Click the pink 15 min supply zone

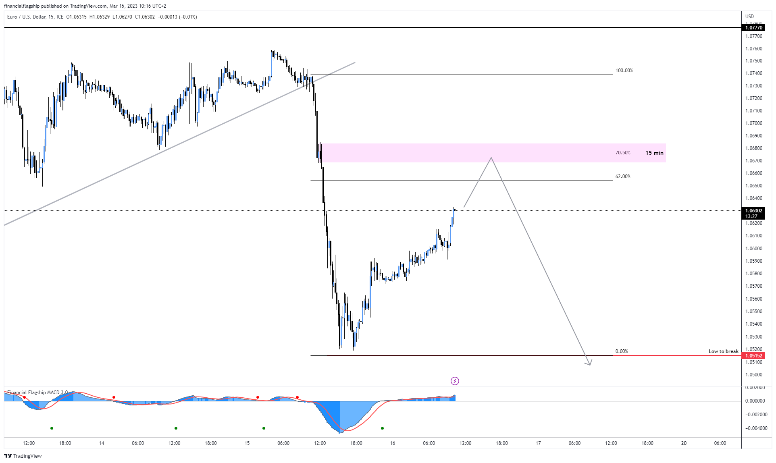(493, 153)
